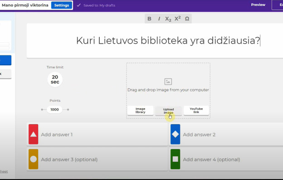Screen dimensions: 283x180
Task: Add a YouTube link
Action: tap(196, 110)
